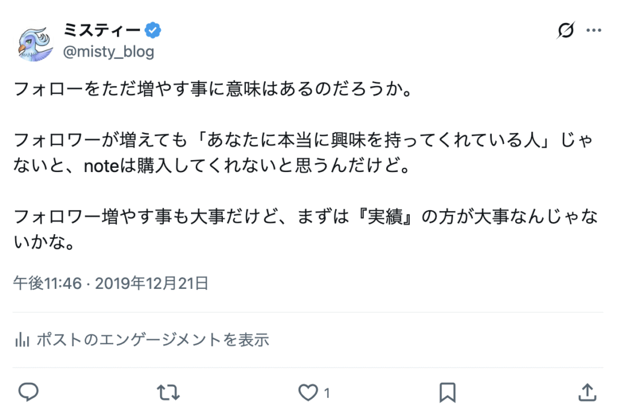617x414 pixels.
Task: Go to the @misty_blog handle
Action: [108, 52]
